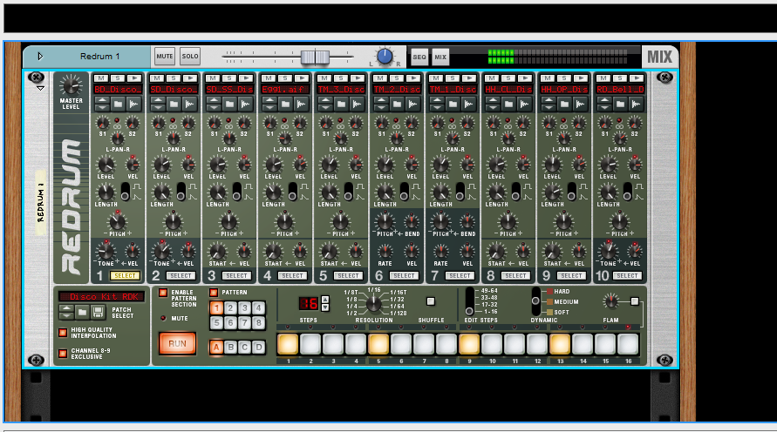Open sample browser folder on channel 5

tap(341, 104)
